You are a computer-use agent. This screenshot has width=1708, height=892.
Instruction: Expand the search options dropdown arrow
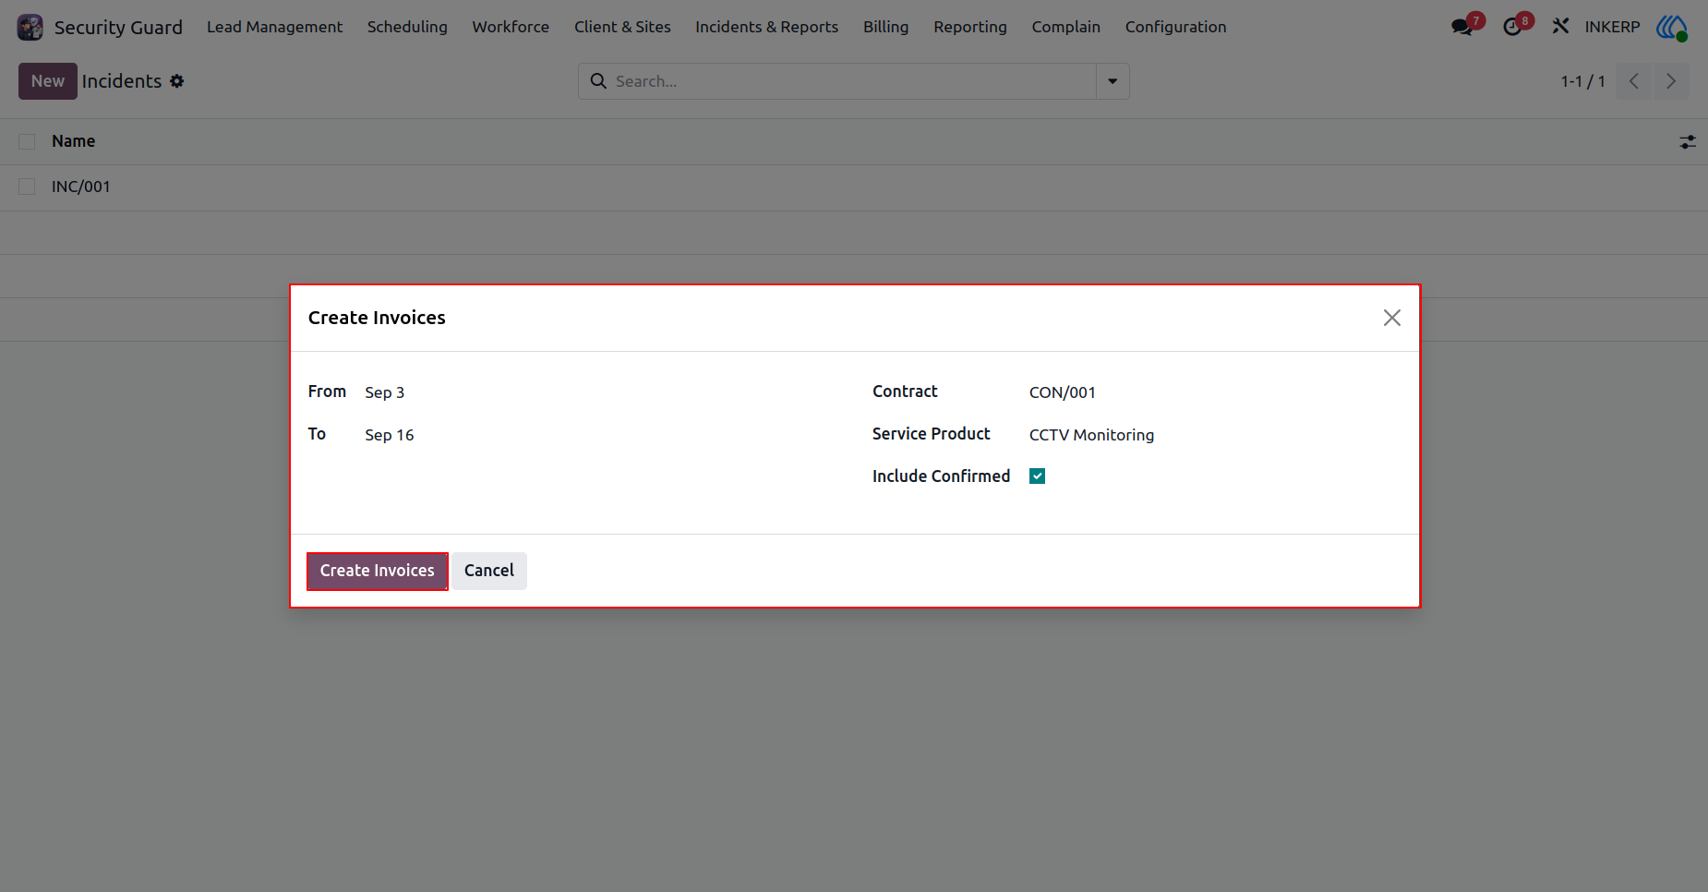[x=1113, y=81]
